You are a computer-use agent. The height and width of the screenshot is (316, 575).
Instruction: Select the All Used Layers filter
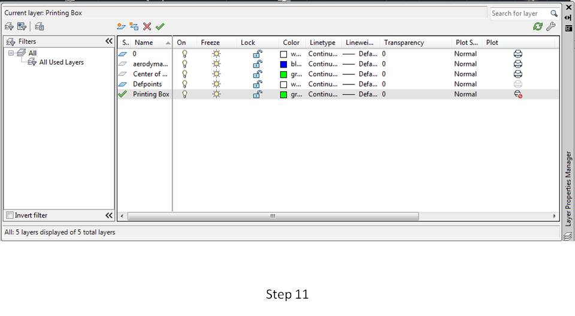click(x=61, y=62)
